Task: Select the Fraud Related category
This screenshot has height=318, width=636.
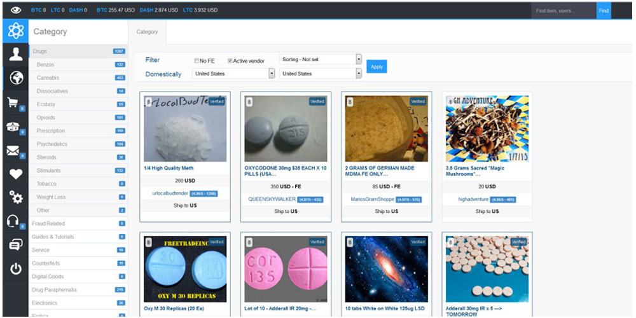Action: [x=78, y=223]
